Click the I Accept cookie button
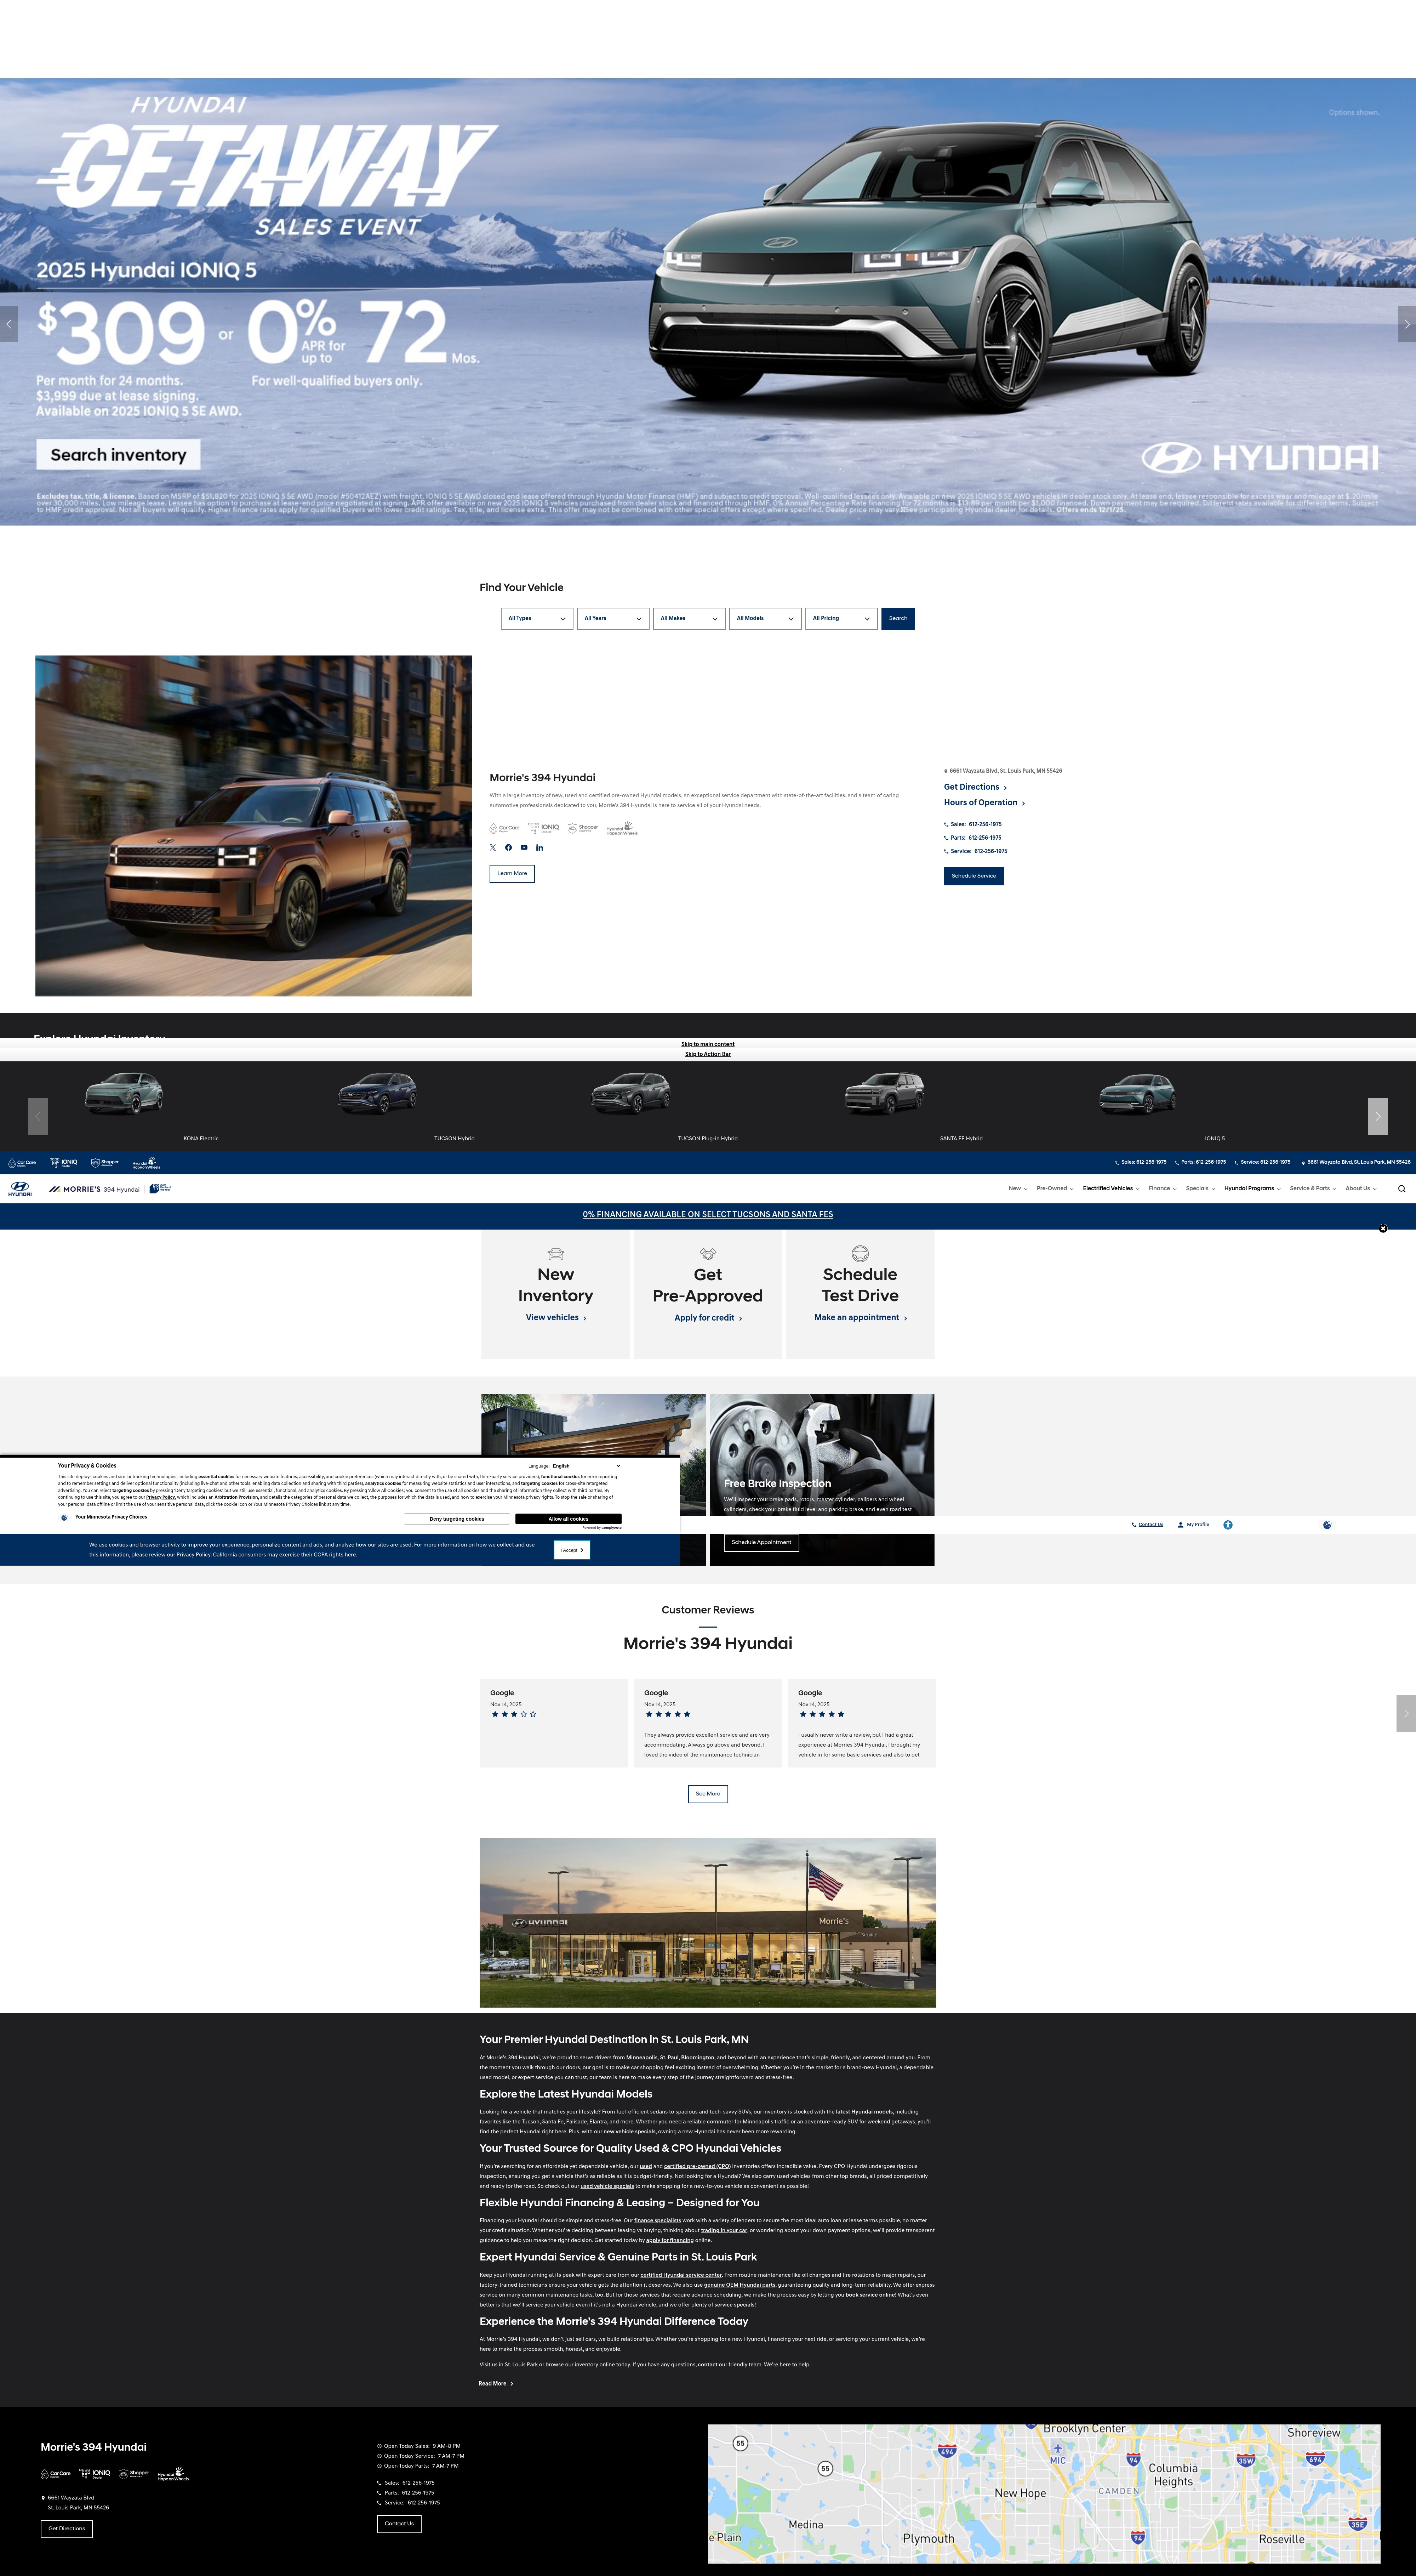This screenshot has width=1416, height=2576. tap(572, 1550)
